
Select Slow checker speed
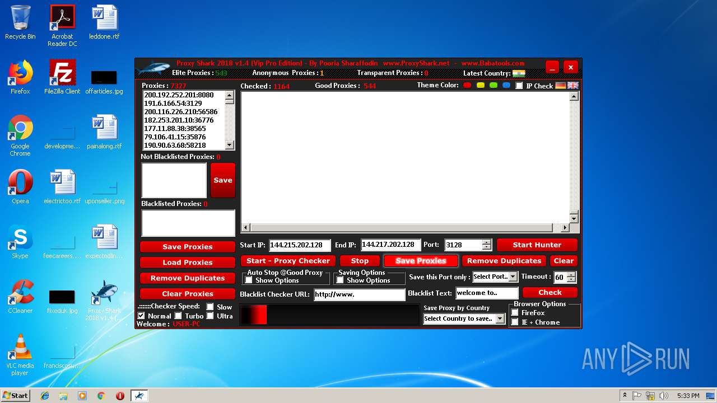[210, 307]
